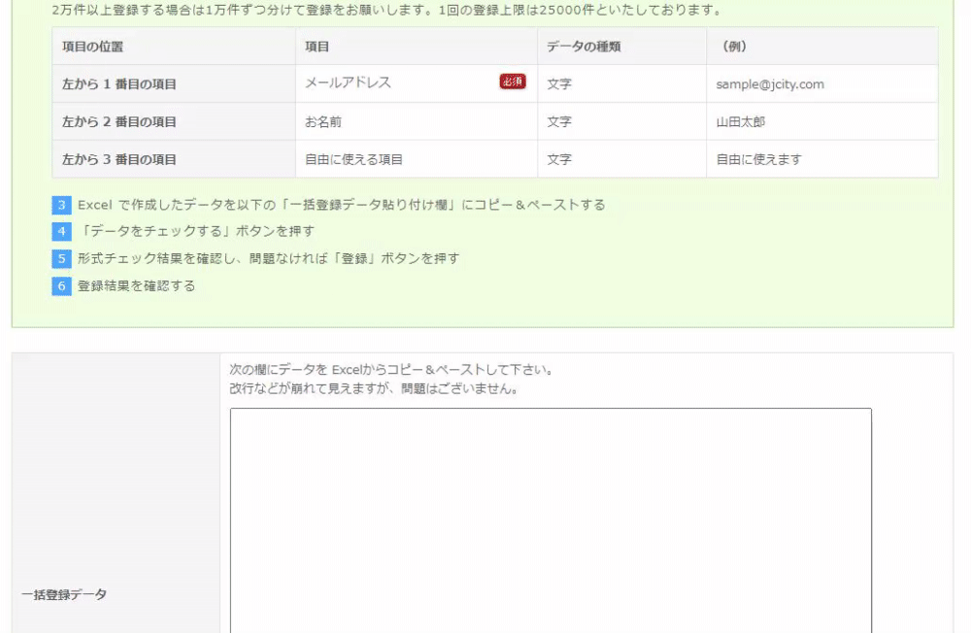Image resolution: width=971 pixels, height=633 pixels.
Task: Click the bulk registration data paste textarea
Action: point(551,520)
